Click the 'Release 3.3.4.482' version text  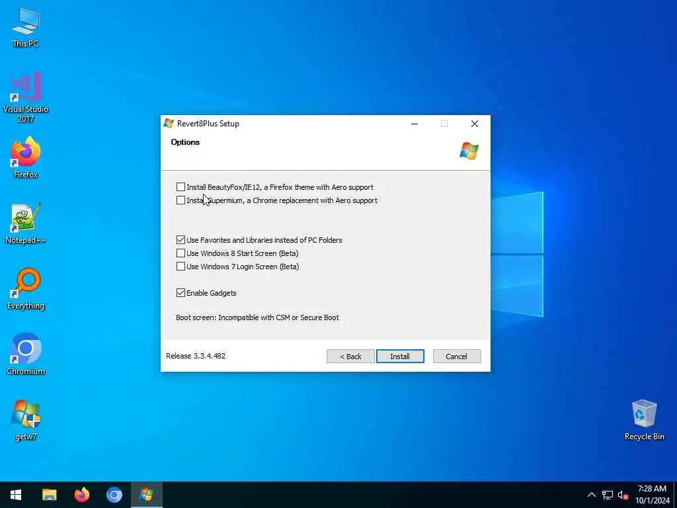196,356
